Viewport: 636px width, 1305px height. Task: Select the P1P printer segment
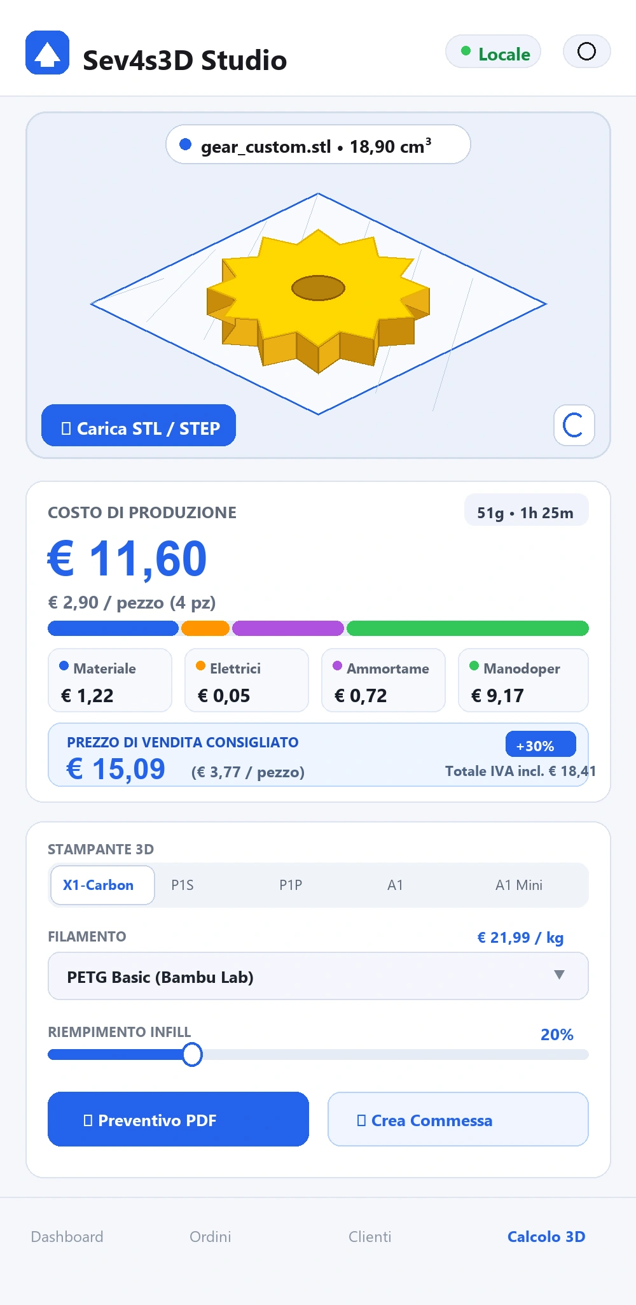[291, 885]
